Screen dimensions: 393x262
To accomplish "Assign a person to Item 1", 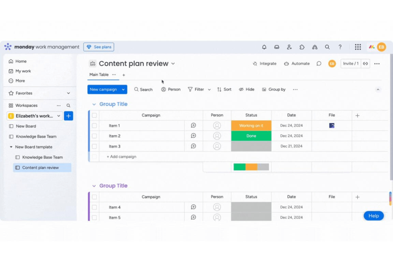I will click(x=217, y=125).
